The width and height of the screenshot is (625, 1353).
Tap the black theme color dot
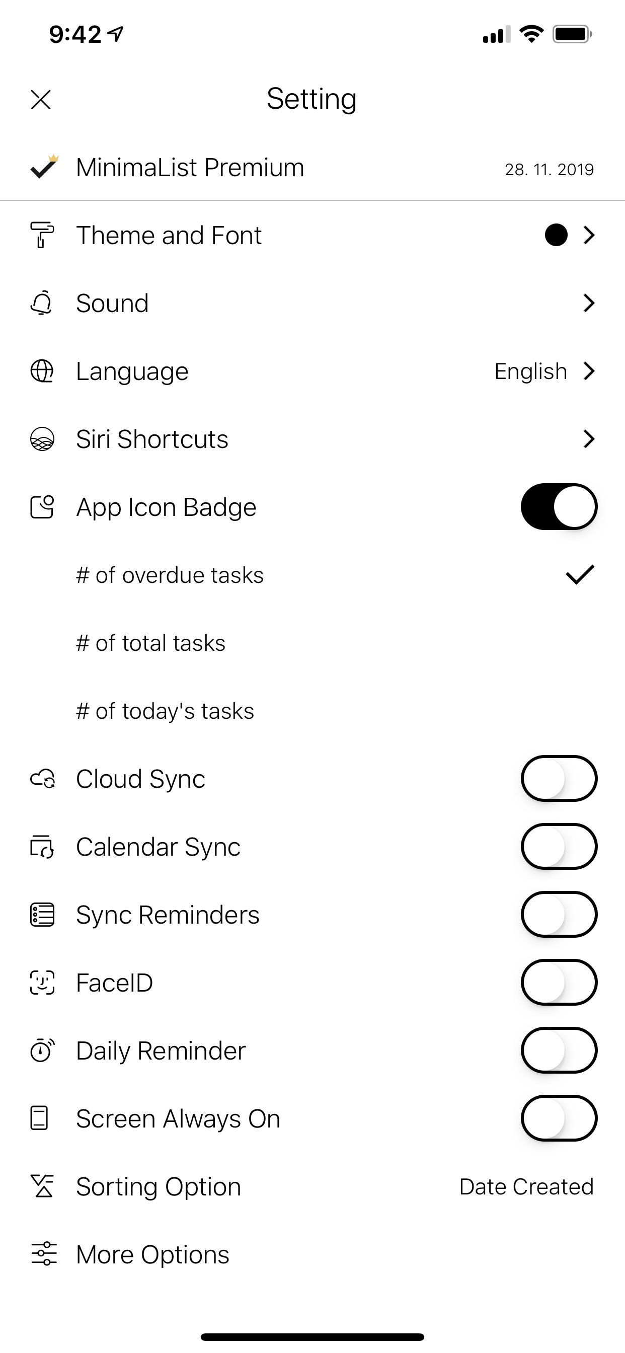[556, 235]
